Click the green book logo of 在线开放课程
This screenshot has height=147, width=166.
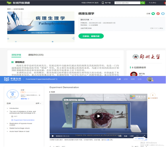pyautogui.click(x=9, y=3)
